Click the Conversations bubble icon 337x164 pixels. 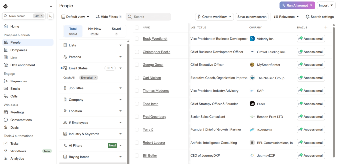coord(6,120)
